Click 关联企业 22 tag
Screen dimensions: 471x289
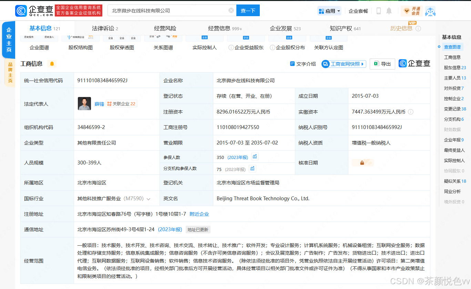point(121,104)
